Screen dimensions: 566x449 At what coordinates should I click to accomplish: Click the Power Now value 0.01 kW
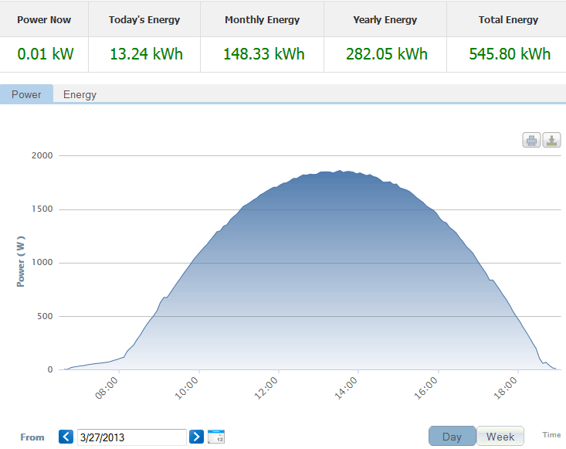click(x=46, y=54)
